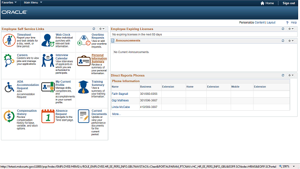Click the ADA Accommodation wheelchair icon

click(x=9, y=87)
